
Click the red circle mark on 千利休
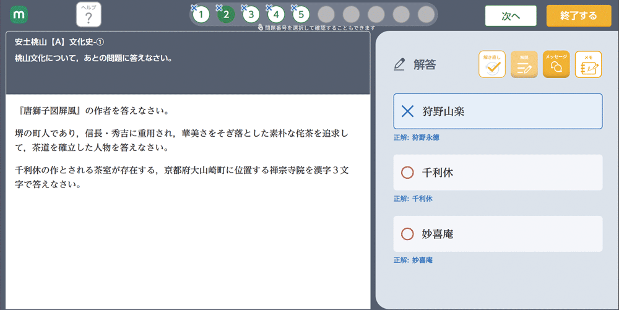pos(407,173)
